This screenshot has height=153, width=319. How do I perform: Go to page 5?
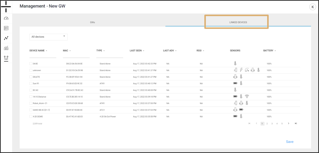coord(282,123)
